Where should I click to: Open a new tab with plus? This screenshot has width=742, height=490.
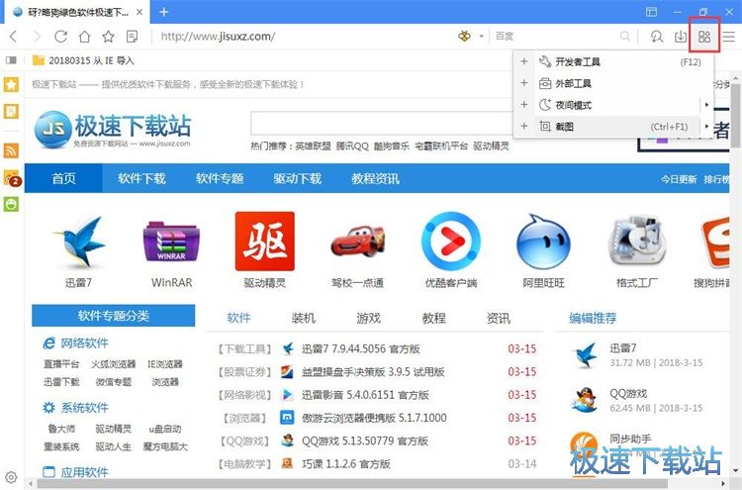tap(163, 12)
